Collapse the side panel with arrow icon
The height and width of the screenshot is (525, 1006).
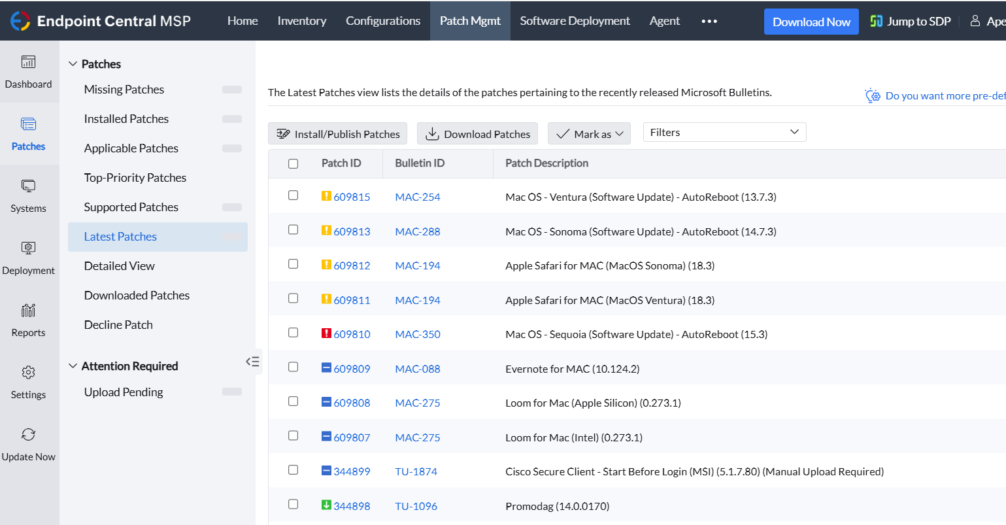pos(253,362)
